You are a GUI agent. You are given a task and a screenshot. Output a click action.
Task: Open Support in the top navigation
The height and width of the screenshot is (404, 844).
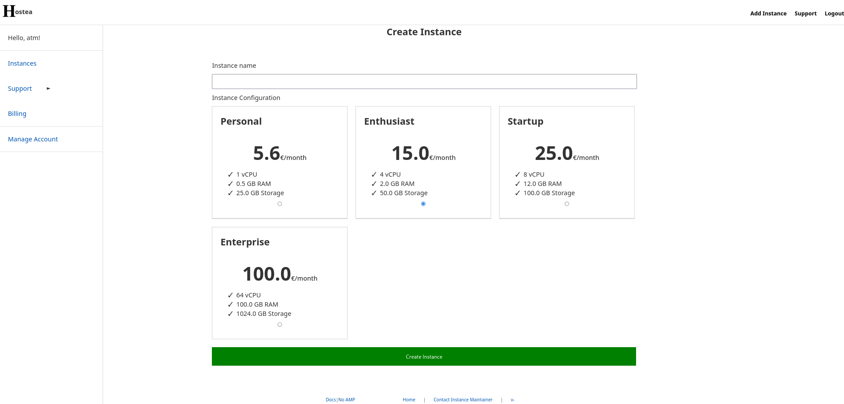coord(805,14)
